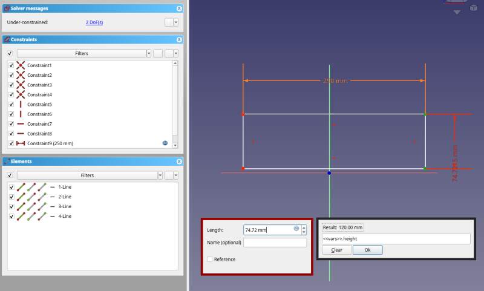Uncheck Constraint5 checkbox
484x291 pixels.
(11, 104)
